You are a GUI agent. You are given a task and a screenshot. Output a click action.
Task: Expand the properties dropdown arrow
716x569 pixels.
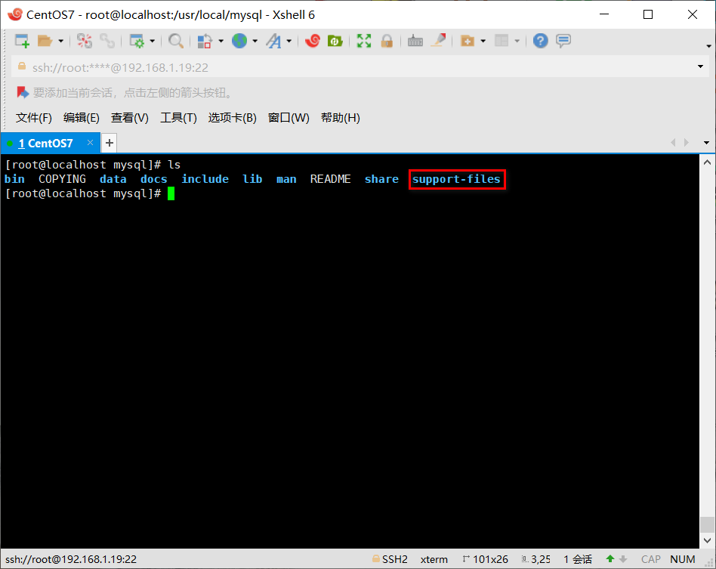(x=152, y=41)
